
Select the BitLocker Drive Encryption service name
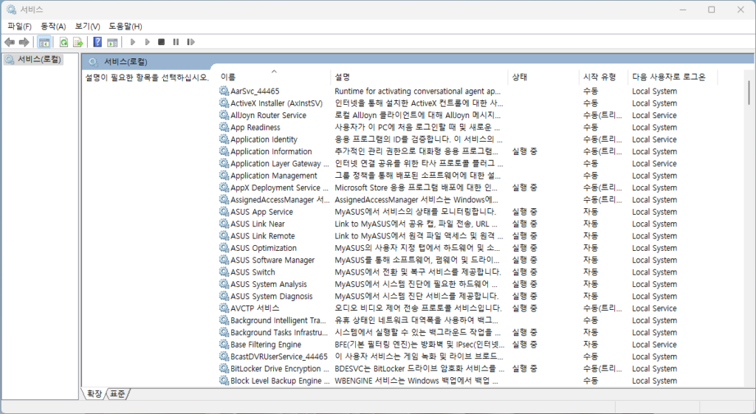pyautogui.click(x=280, y=368)
